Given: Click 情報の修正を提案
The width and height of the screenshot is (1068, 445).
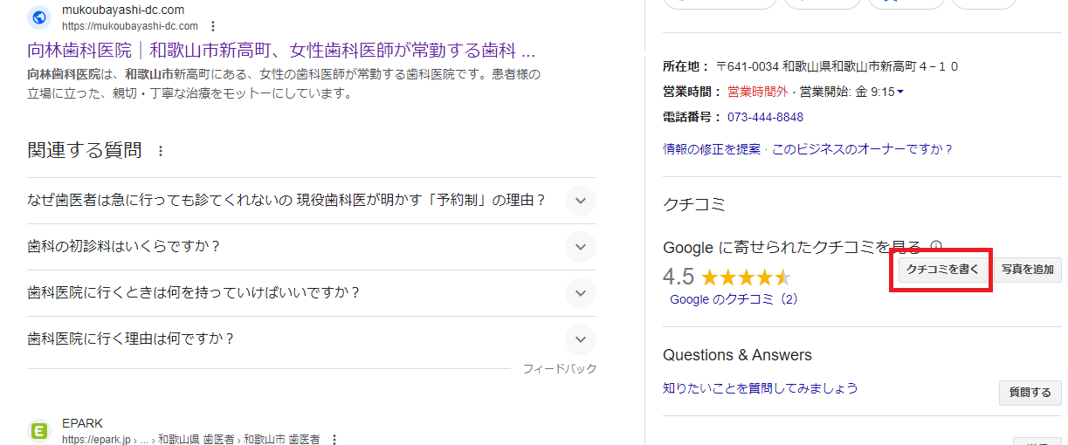Looking at the screenshot, I should (712, 149).
